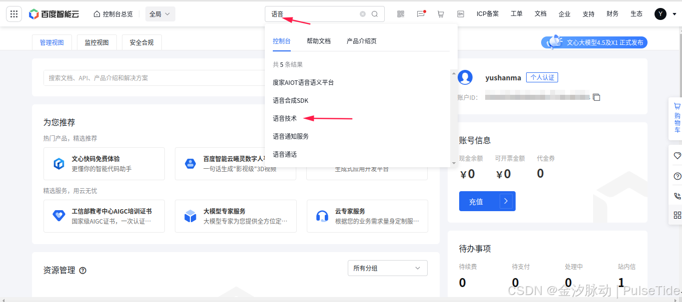
Task: Open 工信部教考中心AIGC培训证书 card
Action: [104, 216]
